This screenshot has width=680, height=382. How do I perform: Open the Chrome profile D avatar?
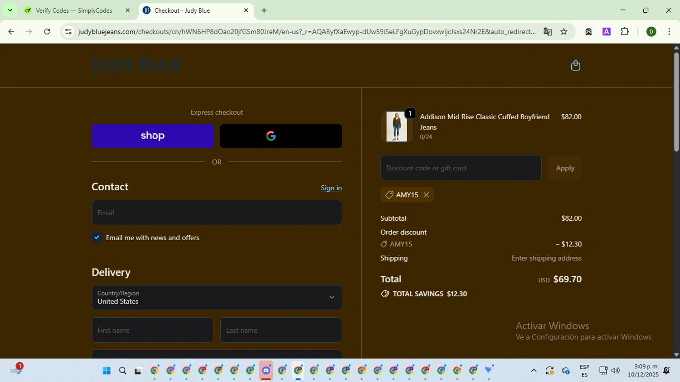click(651, 32)
